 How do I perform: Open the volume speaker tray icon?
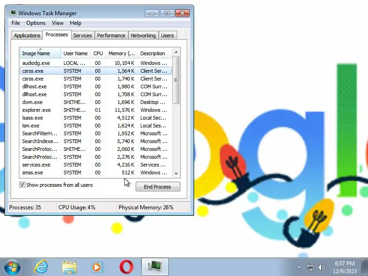click(x=321, y=267)
